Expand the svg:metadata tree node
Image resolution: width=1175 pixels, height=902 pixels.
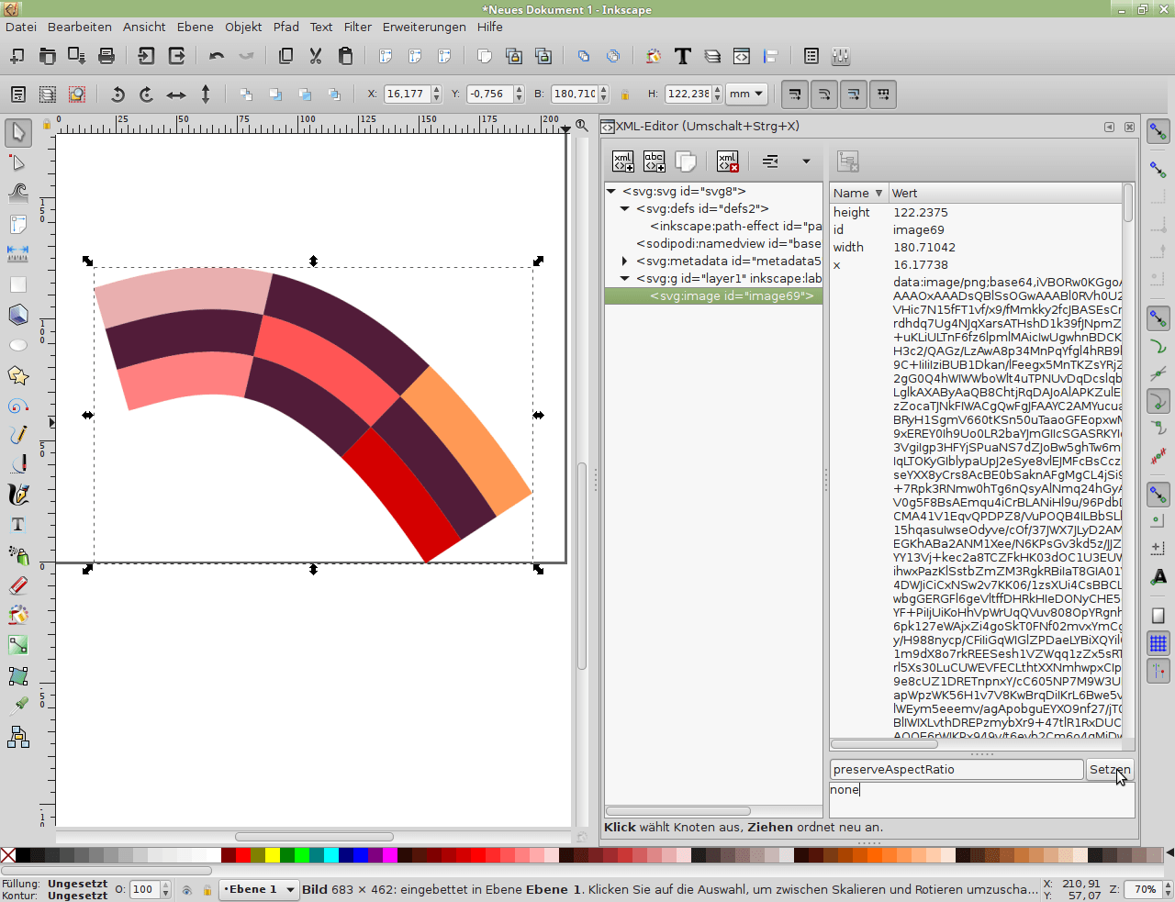pos(625,262)
